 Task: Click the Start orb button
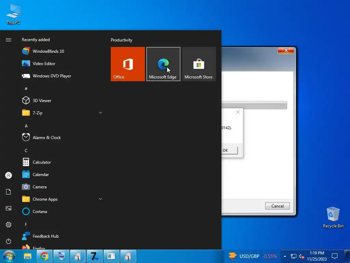coord(9,256)
